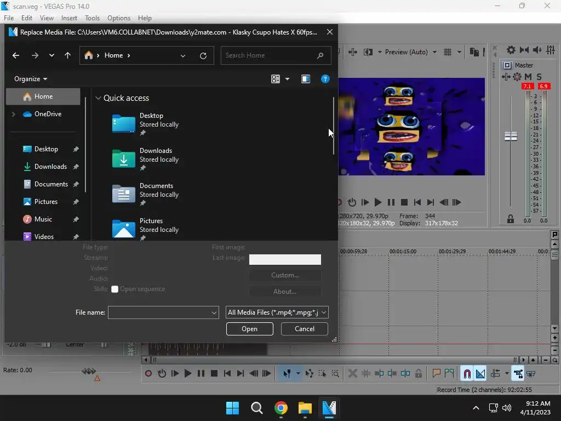Click Stop in the video preview window
Image resolution: width=561 pixels, height=421 pixels.
pos(404,203)
